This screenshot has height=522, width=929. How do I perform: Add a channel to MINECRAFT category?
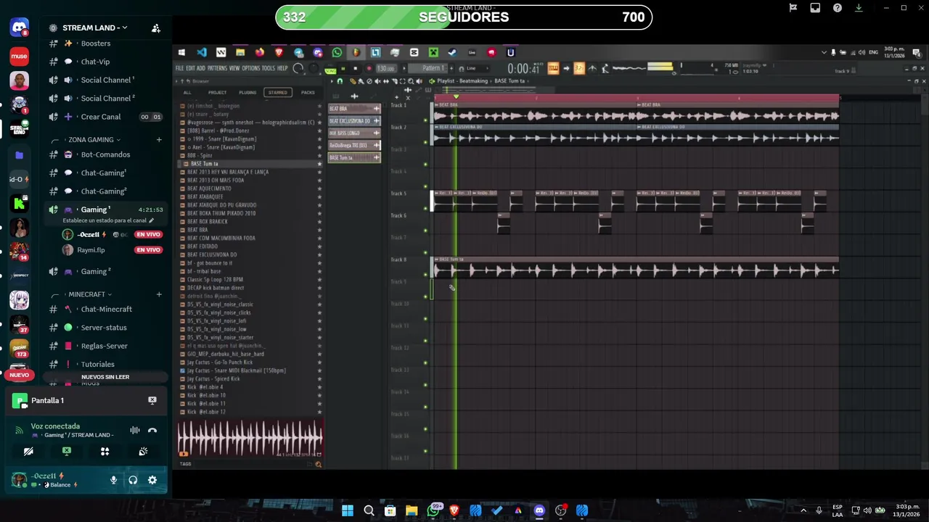(x=159, y=294)
